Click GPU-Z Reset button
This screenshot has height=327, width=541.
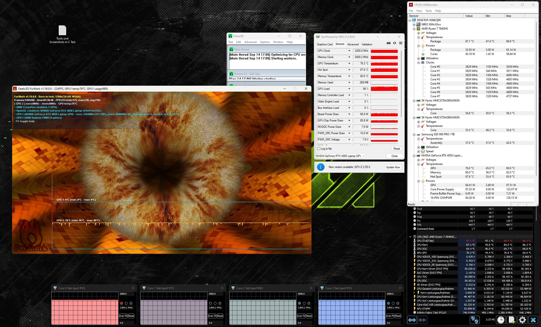[396, 149]
